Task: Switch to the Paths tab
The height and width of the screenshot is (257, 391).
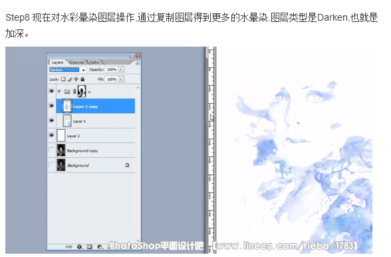Action: coord(94,62)
